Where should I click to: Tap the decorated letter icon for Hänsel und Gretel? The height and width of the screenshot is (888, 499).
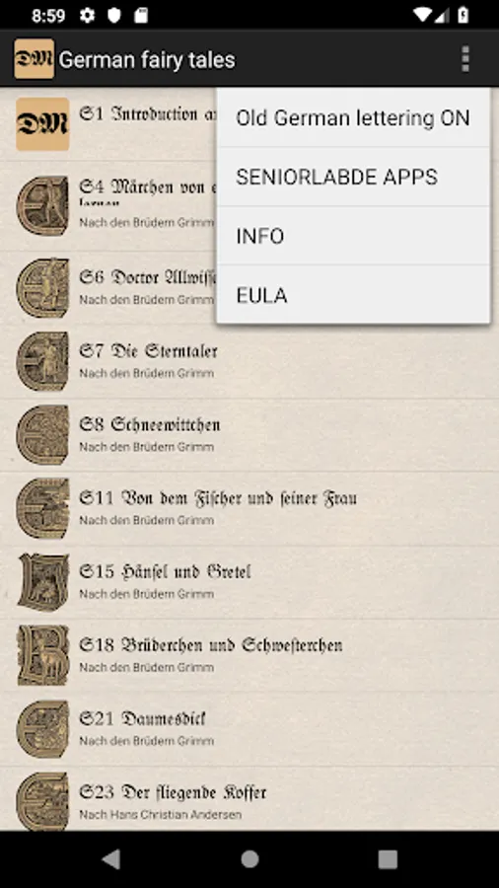[42, 582]
